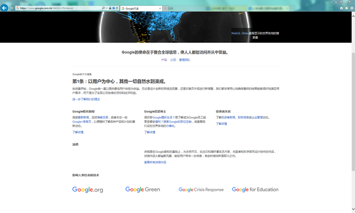Screen dimensions: 355x213
Task: Click the Google的十大信条 label
Action: (82, 74)
